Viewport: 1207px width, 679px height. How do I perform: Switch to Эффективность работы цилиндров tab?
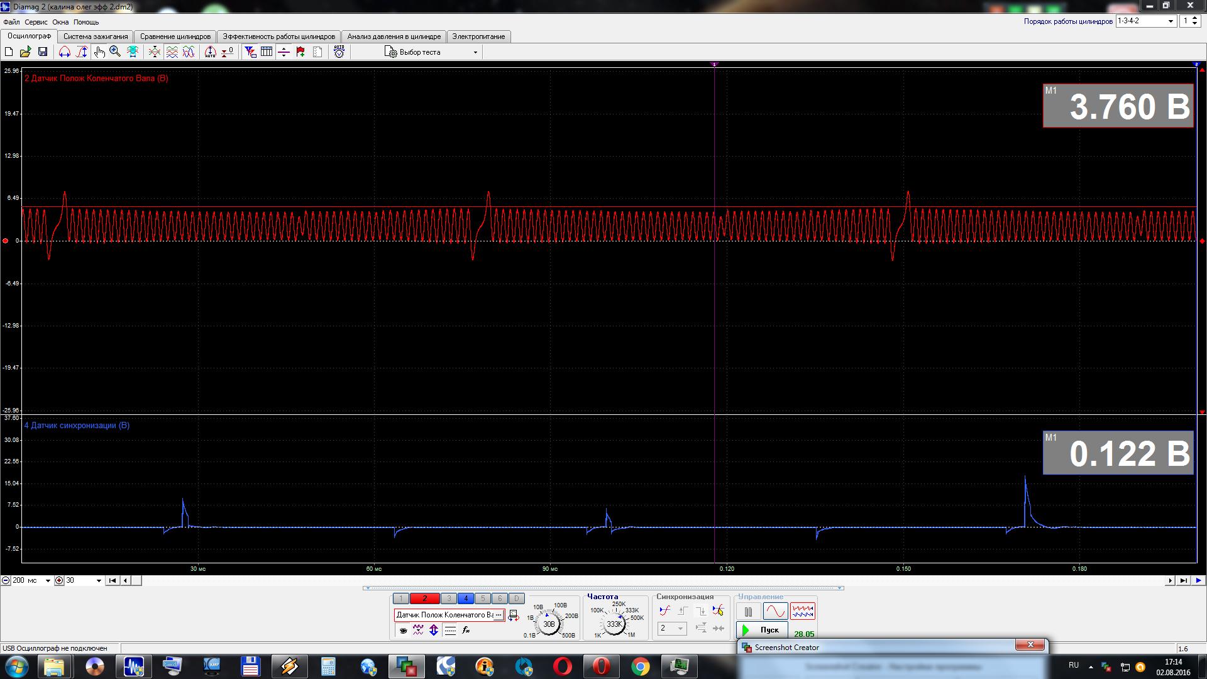[279, 36]
